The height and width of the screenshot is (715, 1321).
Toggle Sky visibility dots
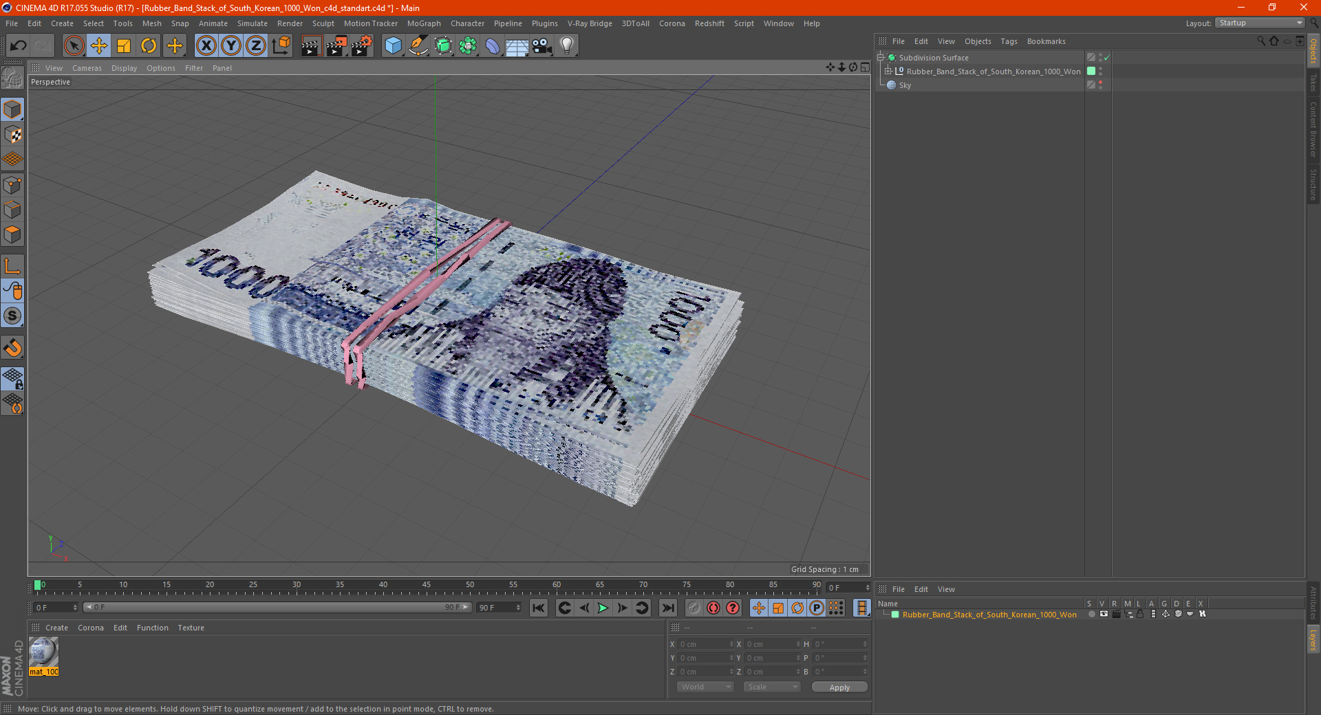pyautogui.click(x=1100, y=85)
